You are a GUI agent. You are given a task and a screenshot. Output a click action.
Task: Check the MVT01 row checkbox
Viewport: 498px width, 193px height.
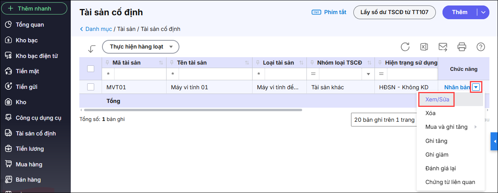tap(91, 87)
